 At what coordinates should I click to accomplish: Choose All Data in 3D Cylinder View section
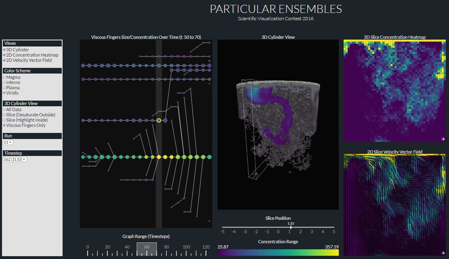(4, 109)
